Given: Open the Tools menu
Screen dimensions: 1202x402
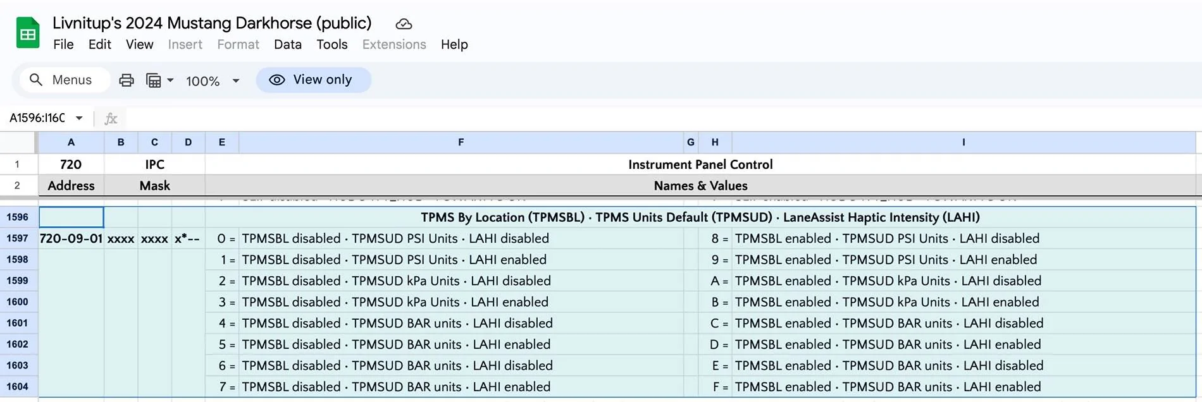Looking at the screenshot, I should point(332,44).
